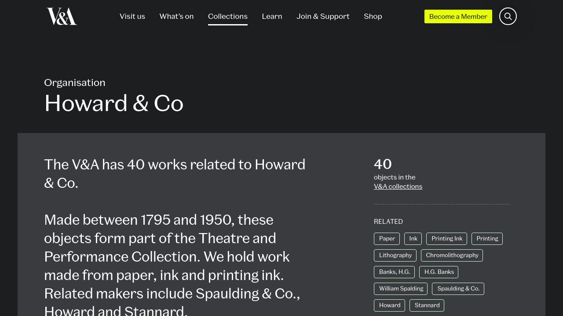The width and height of the screenshot is (563, 316).
Task: Click the Howard & Co heading
Action: [x=114, y=103]
